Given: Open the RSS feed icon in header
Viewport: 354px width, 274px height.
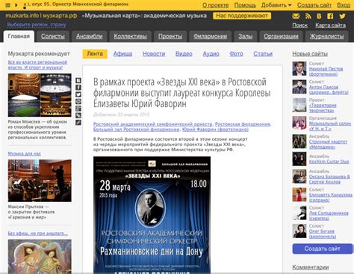Looking at the screenshot, I should tap(308, 16).
